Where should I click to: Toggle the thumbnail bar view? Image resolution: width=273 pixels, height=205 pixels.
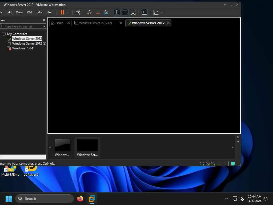[x=125, y=12]
